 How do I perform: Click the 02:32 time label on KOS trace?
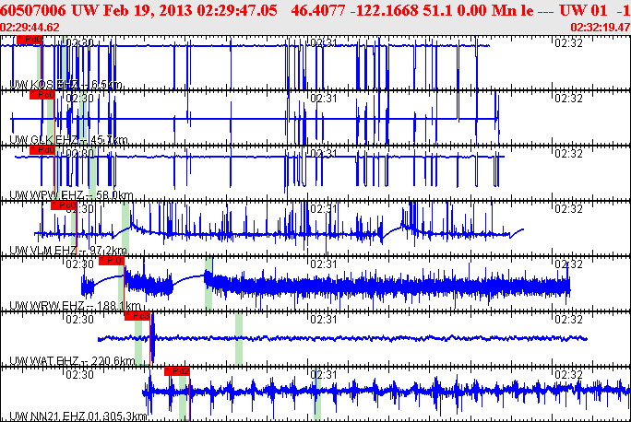(x=568, y=43)
